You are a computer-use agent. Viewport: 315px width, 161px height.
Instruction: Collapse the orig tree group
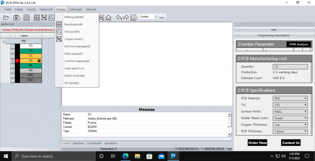(x=3, y=41)
